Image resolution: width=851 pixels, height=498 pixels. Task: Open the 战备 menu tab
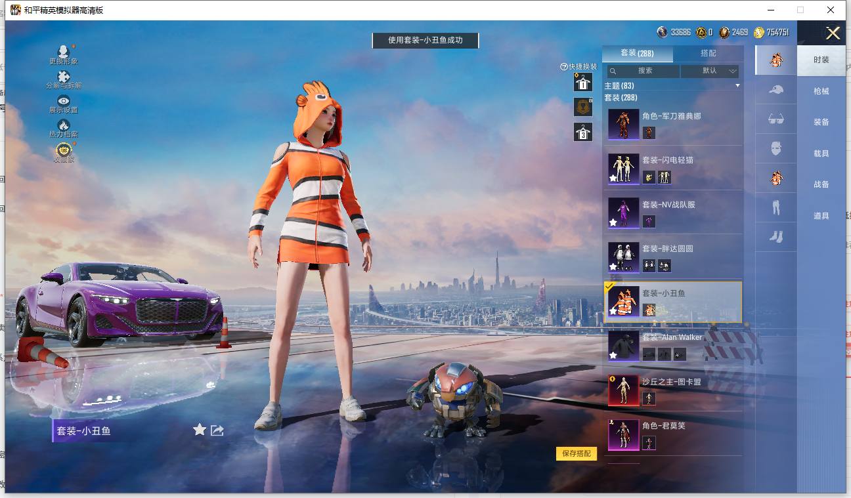[821, 184]
